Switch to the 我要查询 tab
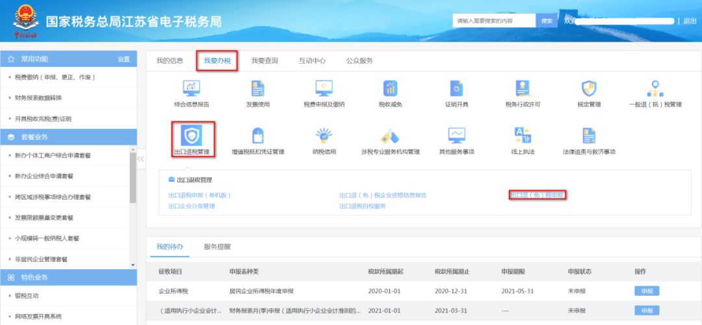The width and height of the screenshot is (702, 325). [x=265, y=60]
